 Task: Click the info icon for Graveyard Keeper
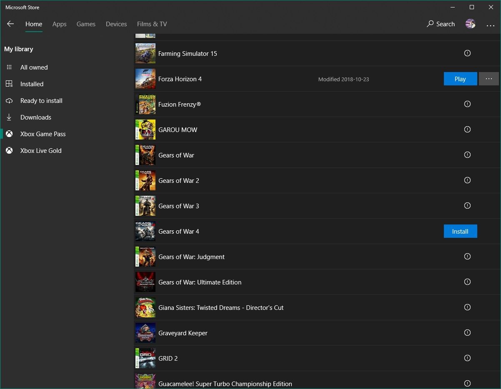coord(467,333)
